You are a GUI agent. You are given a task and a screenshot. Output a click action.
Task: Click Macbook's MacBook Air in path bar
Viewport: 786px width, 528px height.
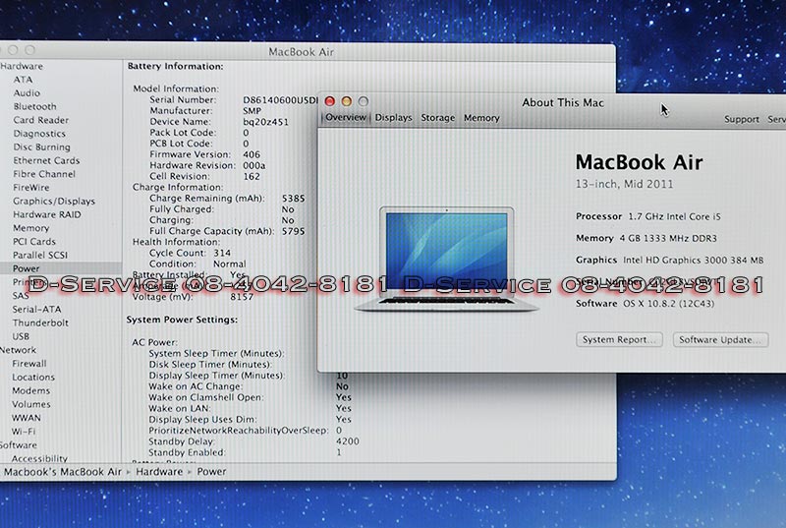(x=63, y=472)
